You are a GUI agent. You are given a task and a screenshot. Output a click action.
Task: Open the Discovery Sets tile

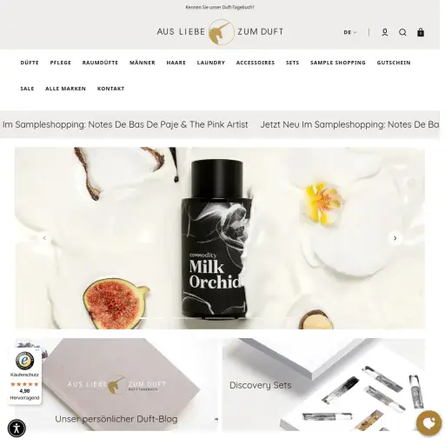coord(323,384)
